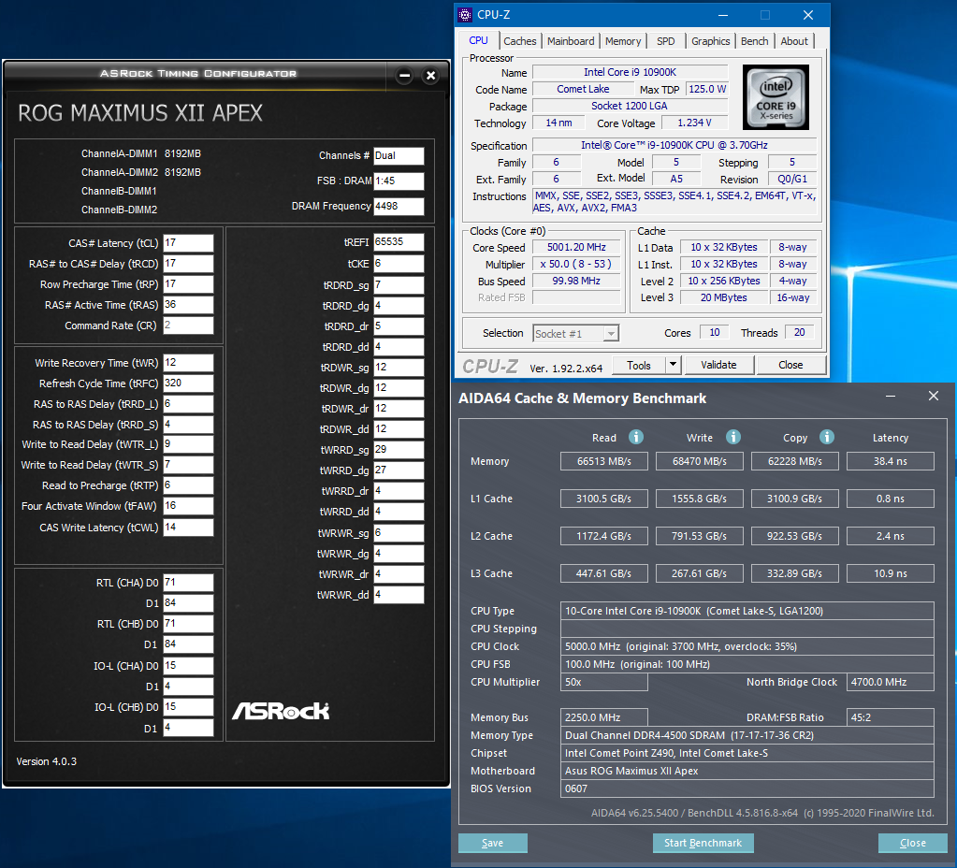The height and width of the screenshot is (868, 957).
Task: Click the tREFI value field
Action: coord(399,242)
